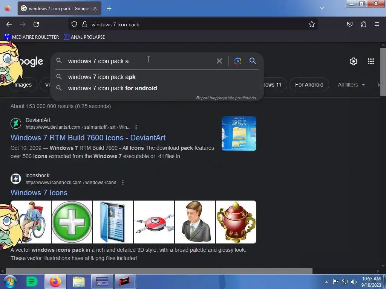Click Report inappropriate predictions
This screenshot has width=386, height=289.
226,98
